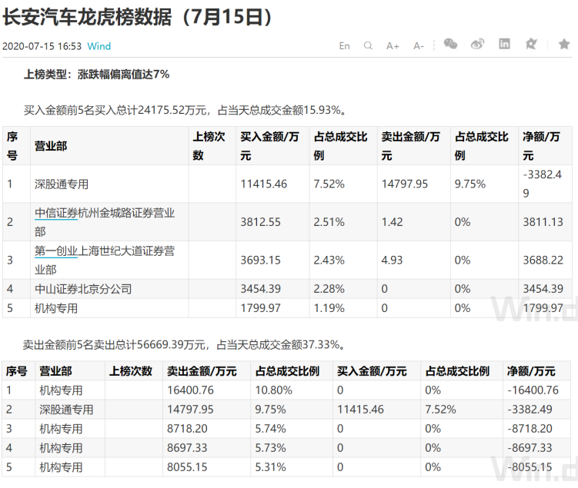Decrease font size with A-
Screen dimensions: 578x488
pyautogui.click(x=419, y=45)
